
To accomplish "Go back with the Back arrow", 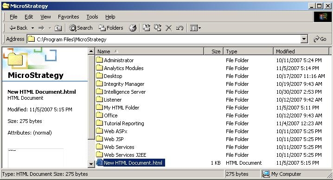I will 18,28.
